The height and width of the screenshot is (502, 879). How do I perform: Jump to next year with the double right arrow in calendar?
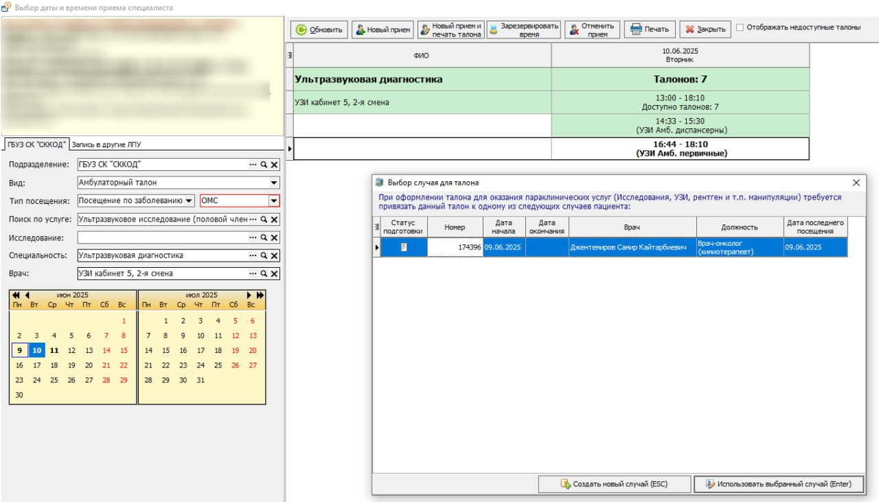click(x=260, y=295)
